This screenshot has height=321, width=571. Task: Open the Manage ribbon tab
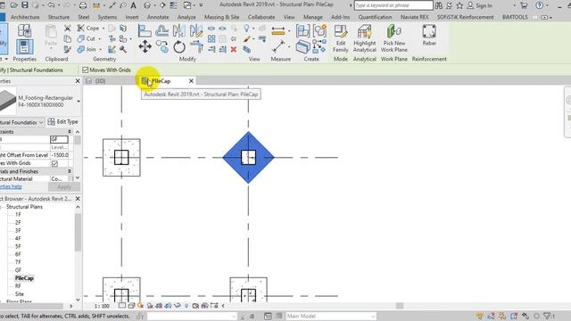313,17
